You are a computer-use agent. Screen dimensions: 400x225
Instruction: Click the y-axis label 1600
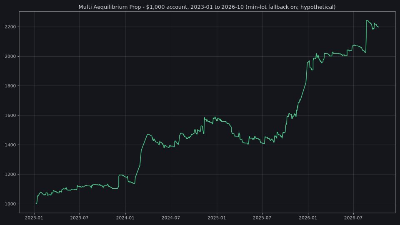pyautogui.click(x=10, y=115)
